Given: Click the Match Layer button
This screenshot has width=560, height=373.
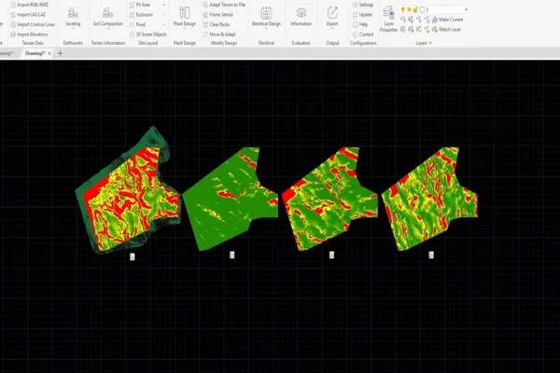Looking at the screenshot, I should tap(446, 30).
